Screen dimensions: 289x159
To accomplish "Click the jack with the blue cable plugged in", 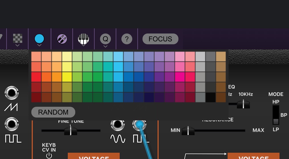I will click(x=139, y=124).
